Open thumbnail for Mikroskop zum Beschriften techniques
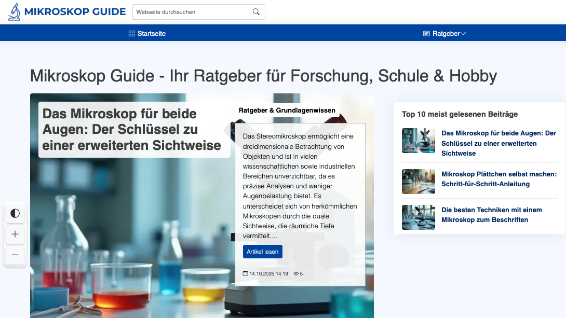566x318 pixels. click(419, 217)
